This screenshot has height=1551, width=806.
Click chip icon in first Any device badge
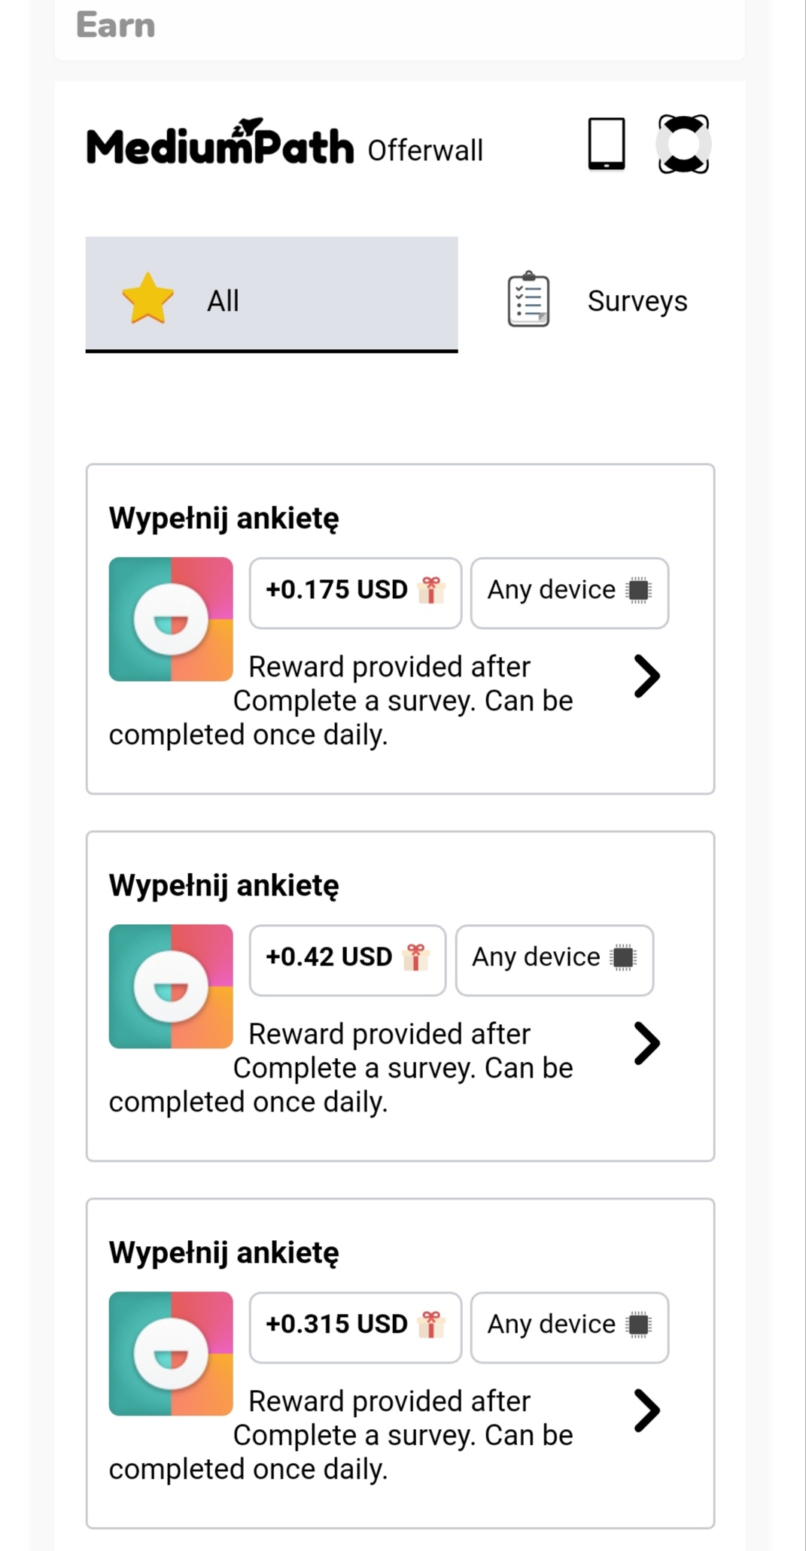(639, 590)
